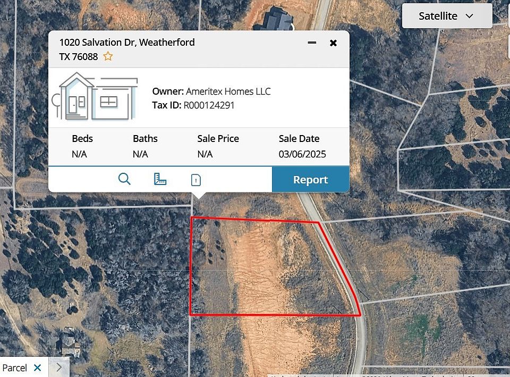Open the measure ruler tool
The image size is (510, 377).
pyautogui.click(x=160, y=179)
